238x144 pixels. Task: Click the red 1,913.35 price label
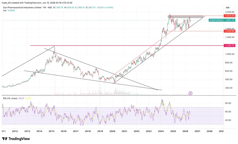[x=230, y=16]
